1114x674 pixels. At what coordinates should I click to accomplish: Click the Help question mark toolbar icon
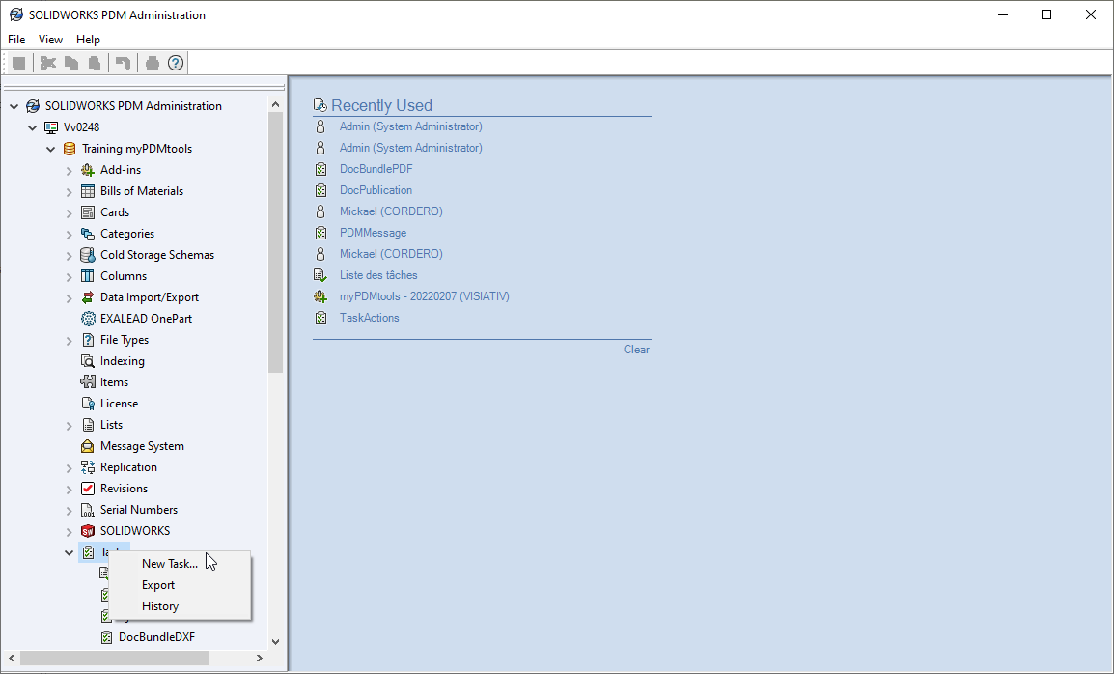click(x=176, y=63)
